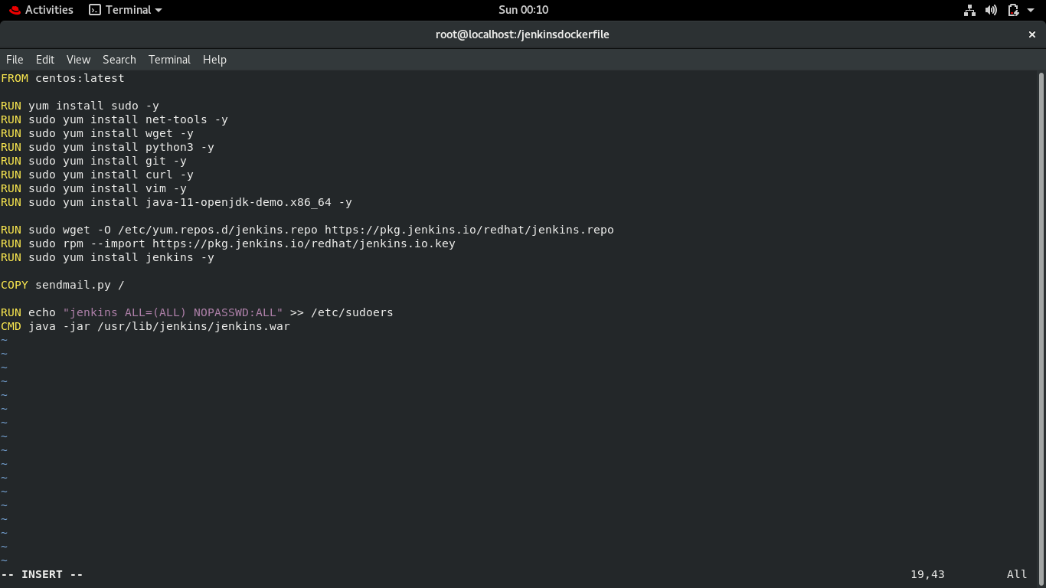
Task: Click the Red Hat logo icon
Action: [x=15, y=10]
